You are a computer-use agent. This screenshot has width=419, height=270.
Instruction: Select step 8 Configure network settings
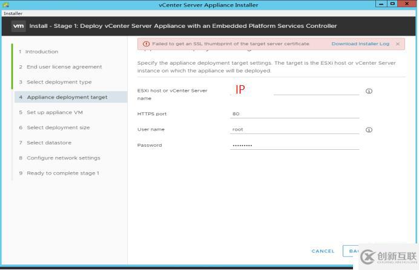pos(59,158)
